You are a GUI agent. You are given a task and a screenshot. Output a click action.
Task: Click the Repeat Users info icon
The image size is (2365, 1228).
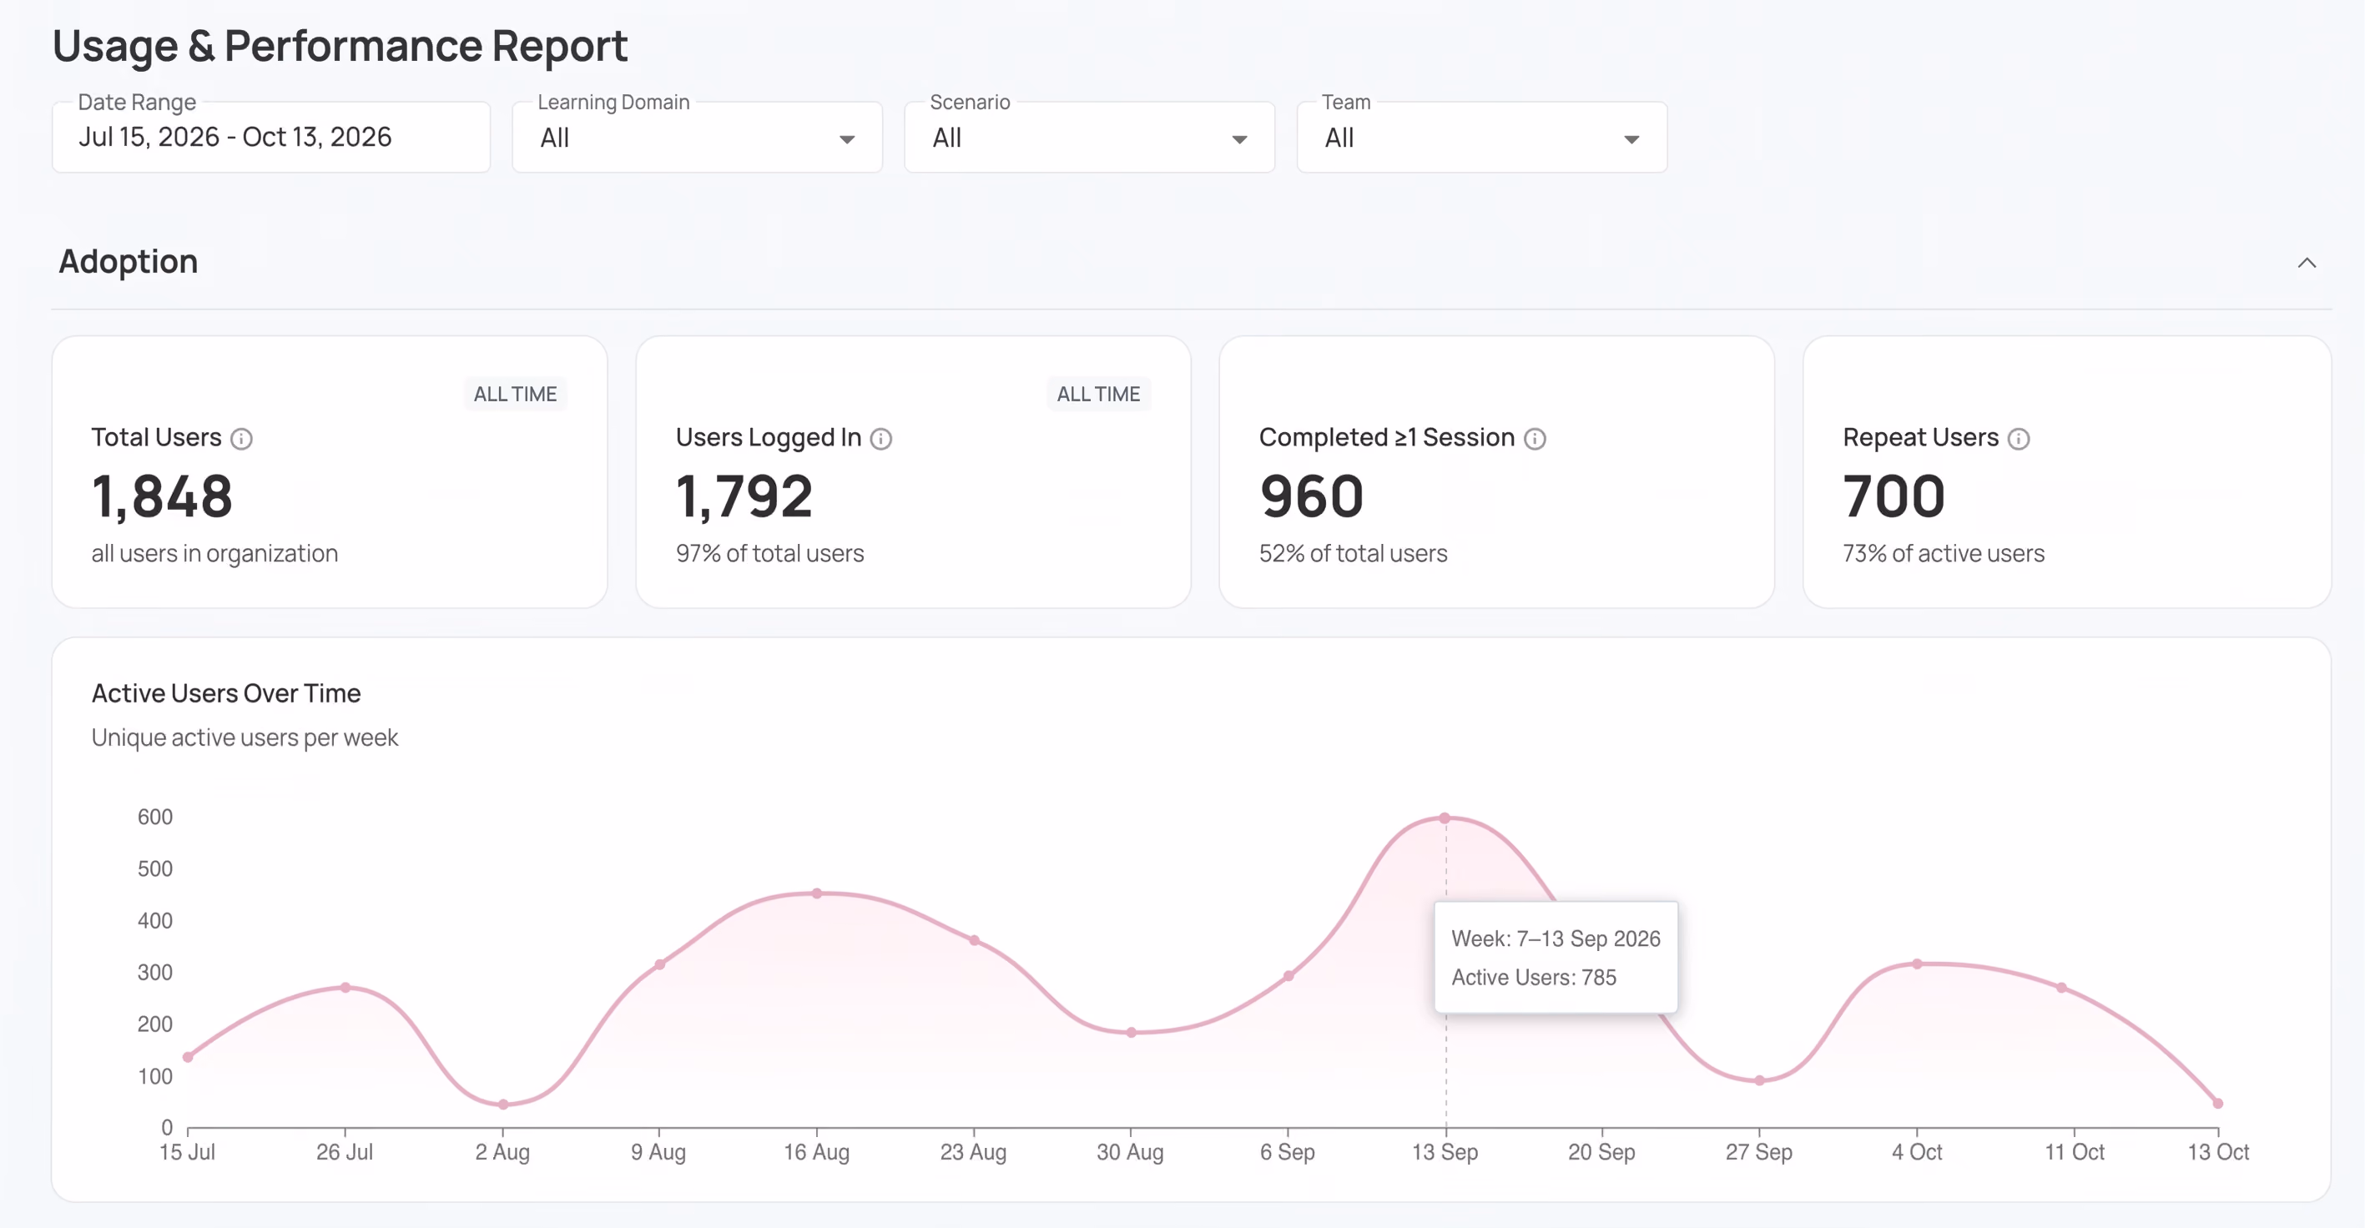(2019, 439)
